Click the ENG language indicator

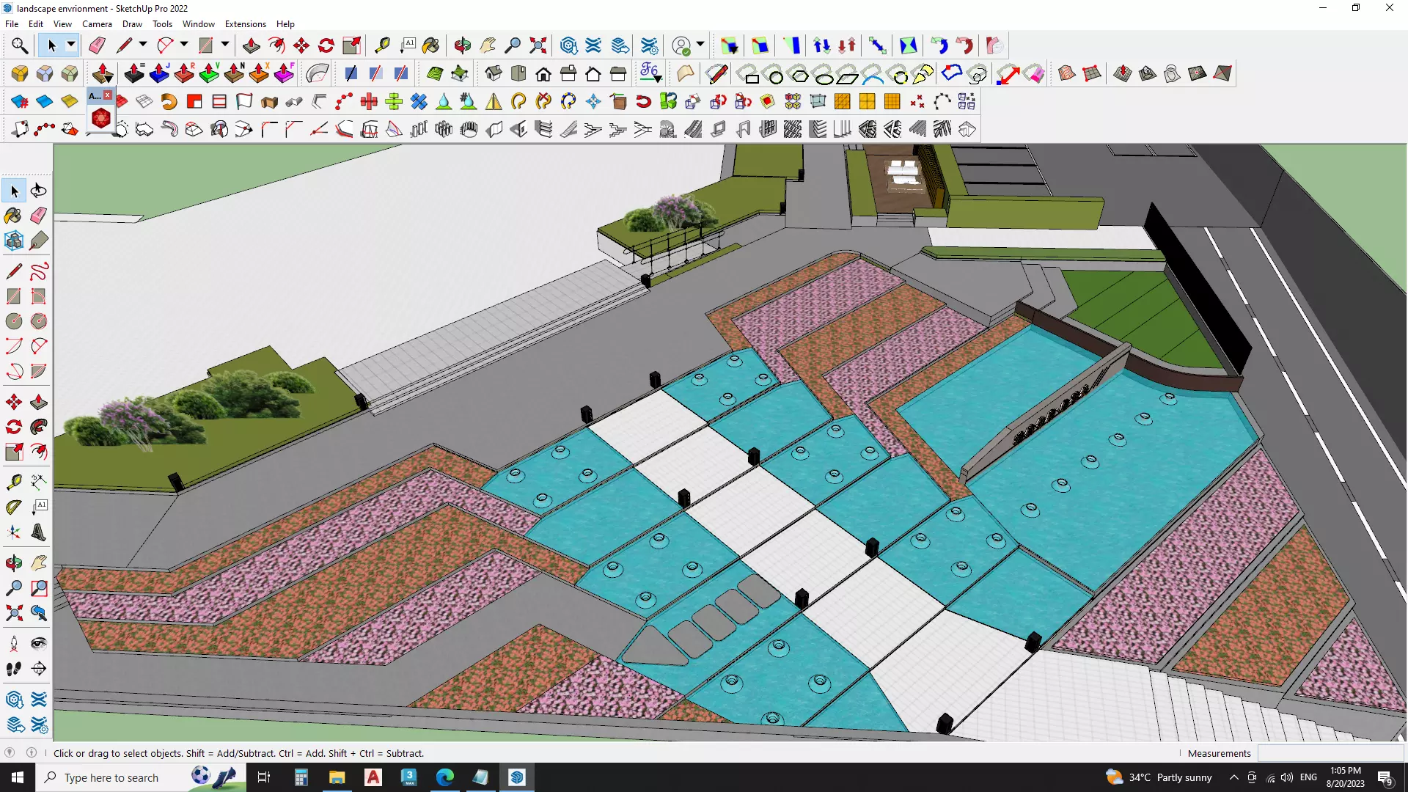(1308, 777)
